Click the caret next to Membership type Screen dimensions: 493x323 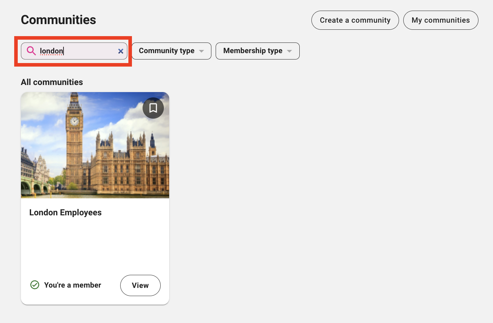pyautogui.click(x=289, y=51)
